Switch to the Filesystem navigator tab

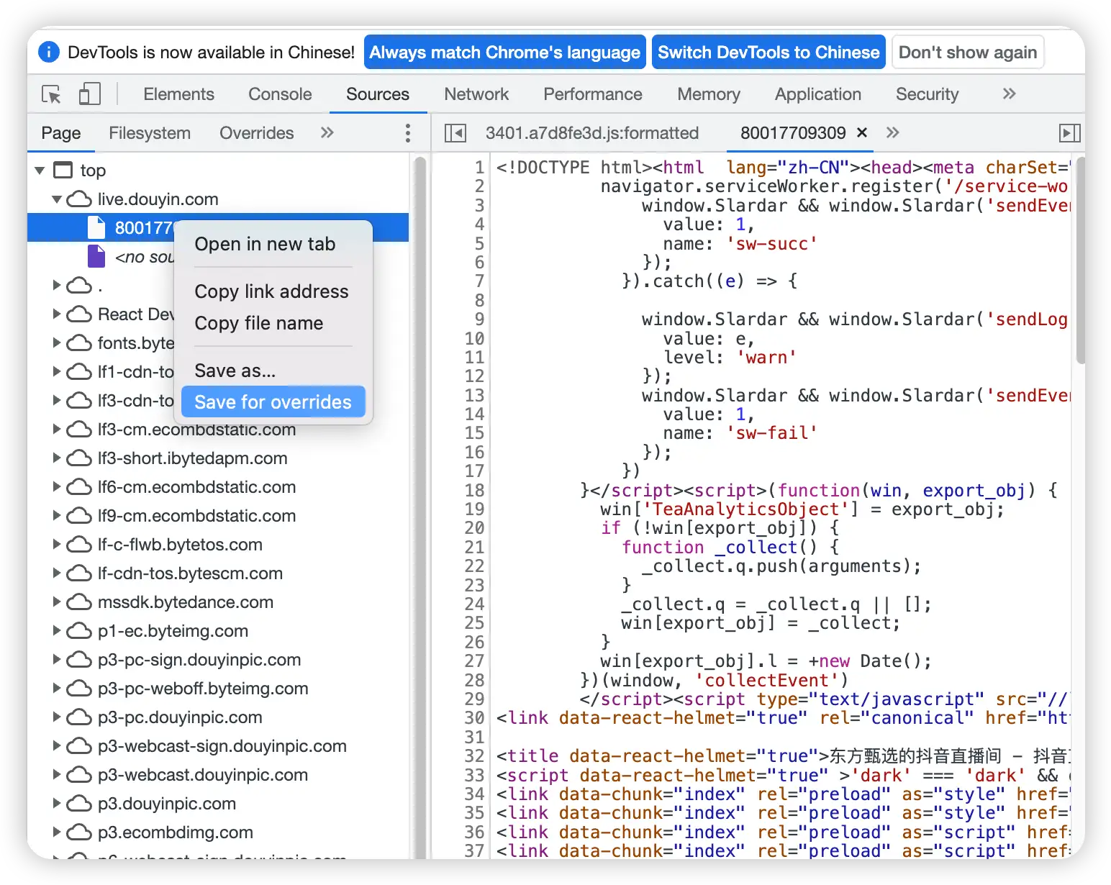click(x=150, y=133)
